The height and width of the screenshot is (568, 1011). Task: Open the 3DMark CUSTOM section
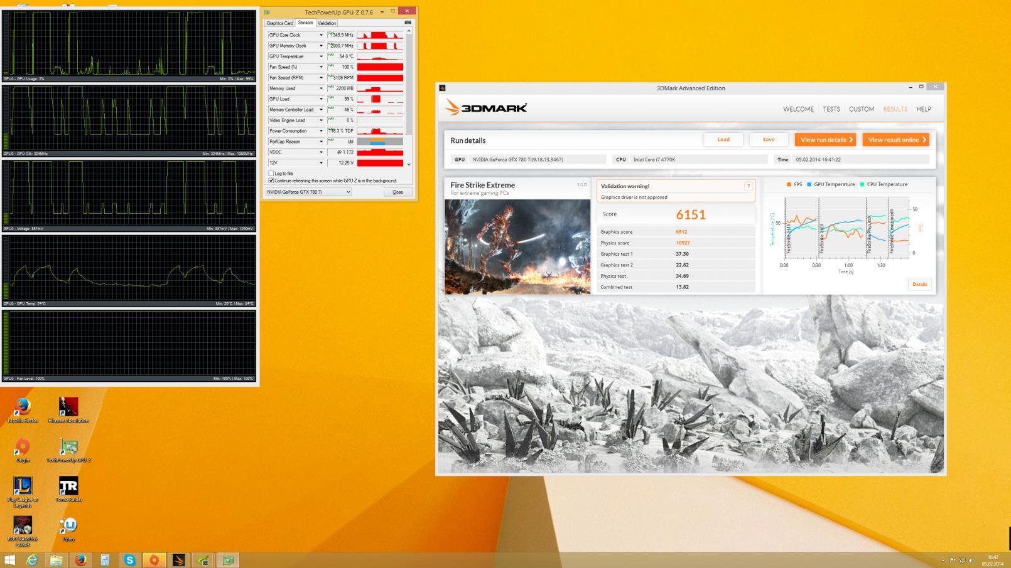point(862,109)
